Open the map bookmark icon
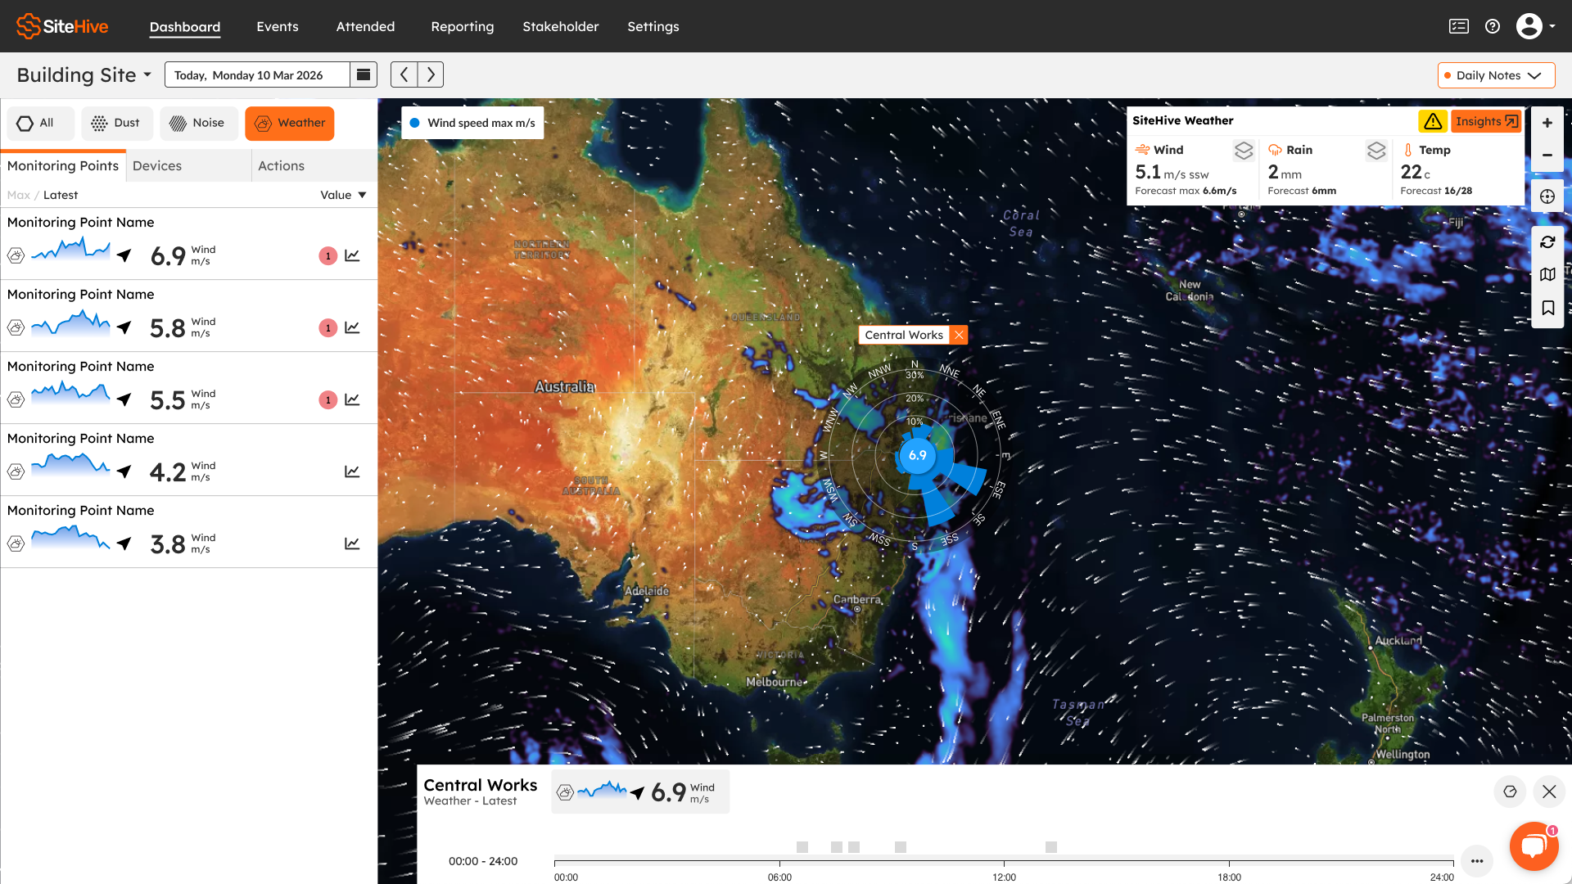 [1547, 308]
